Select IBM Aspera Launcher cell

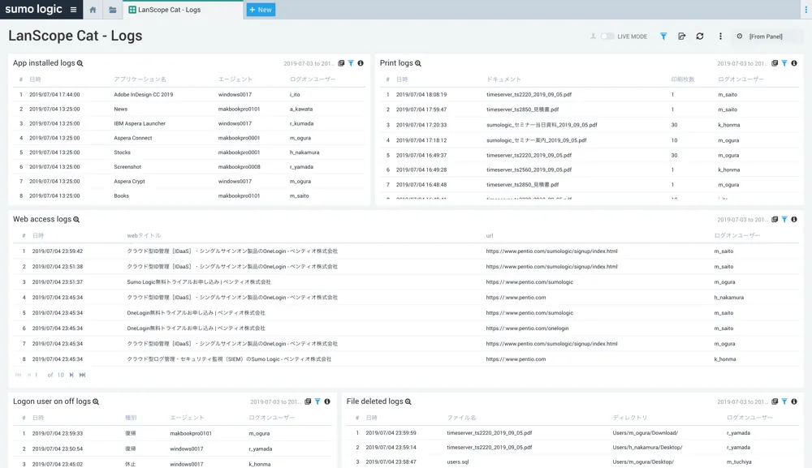click(x=140, y=123)
